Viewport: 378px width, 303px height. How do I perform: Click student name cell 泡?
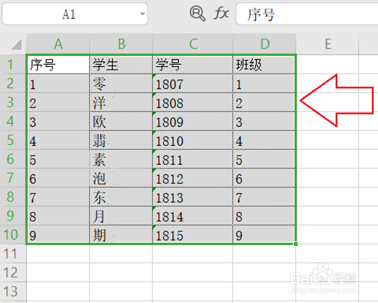pyautogui.click(x=121, y=178)
